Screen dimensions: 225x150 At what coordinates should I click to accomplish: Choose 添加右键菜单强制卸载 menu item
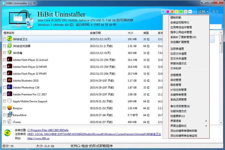coord(189,130)
